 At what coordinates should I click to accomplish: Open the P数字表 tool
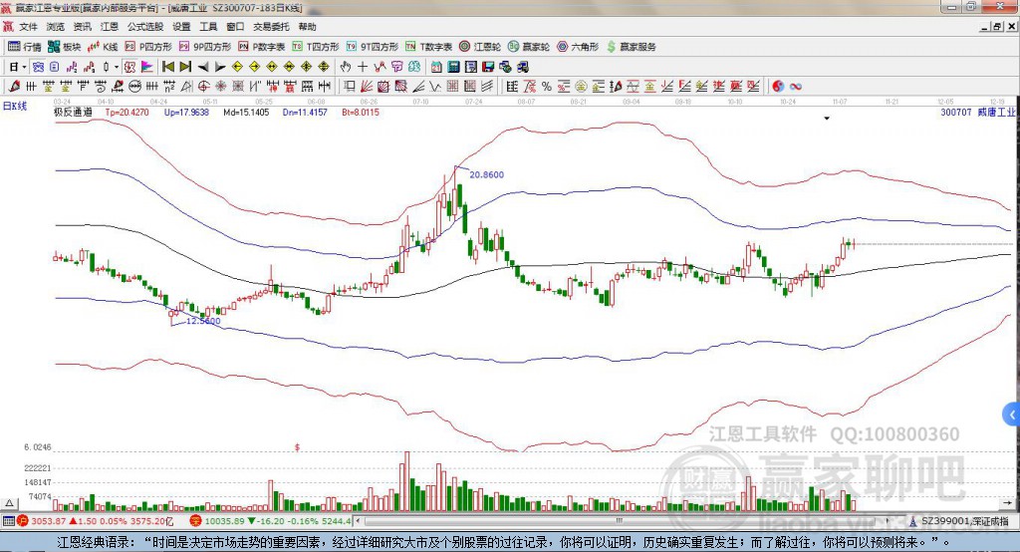click(x=262, y=47)
